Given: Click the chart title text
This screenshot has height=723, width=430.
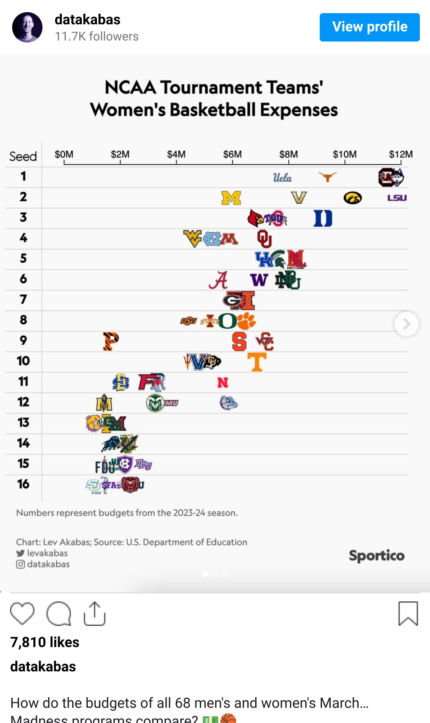Looking at the screenshot, I should point(214,99).
